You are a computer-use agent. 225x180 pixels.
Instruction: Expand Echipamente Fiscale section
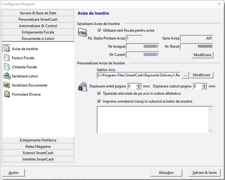[38, 32]
